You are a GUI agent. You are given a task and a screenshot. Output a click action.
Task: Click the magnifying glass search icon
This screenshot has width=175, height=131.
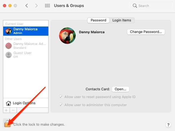click(135, 6)
